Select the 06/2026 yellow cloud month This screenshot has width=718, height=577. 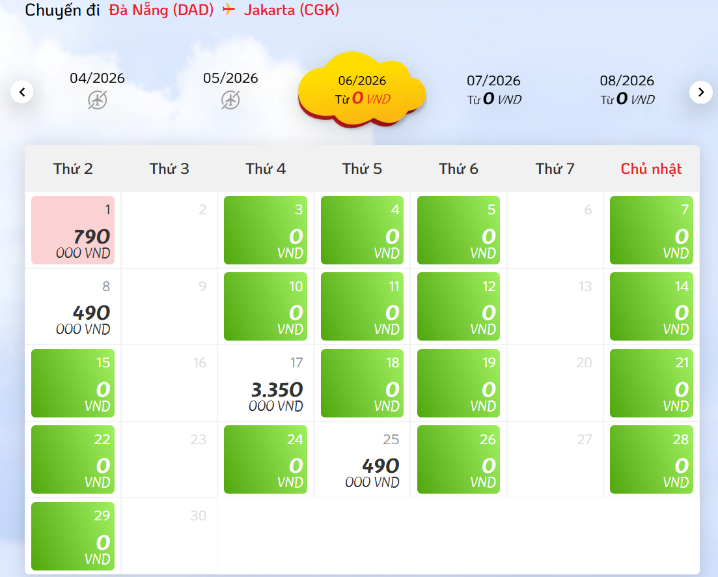[x=362, y=90]
